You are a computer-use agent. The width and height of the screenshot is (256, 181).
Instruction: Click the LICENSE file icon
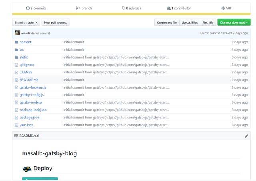click(x=16, y=72)
